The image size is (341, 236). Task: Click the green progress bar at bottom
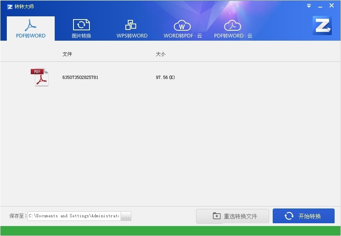[x=170, y=231]
